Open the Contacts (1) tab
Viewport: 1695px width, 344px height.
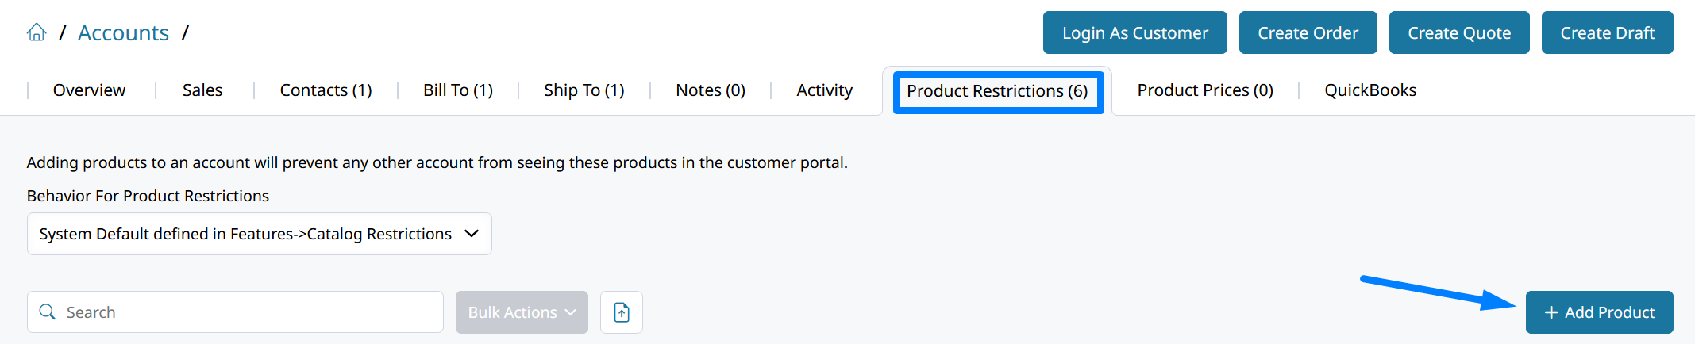pos(326,90)
